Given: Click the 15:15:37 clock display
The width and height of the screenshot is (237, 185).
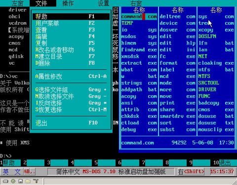Looking at the screenshot, I should 222,172.
